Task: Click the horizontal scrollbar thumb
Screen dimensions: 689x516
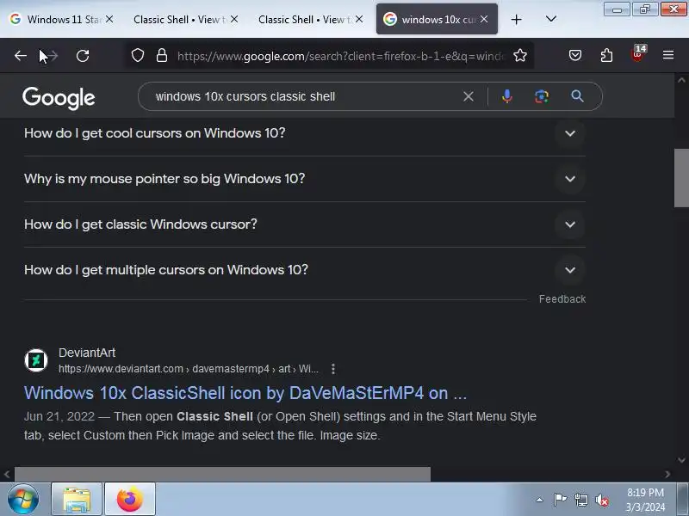Action: pyautogui.click(x=222, y=475)
